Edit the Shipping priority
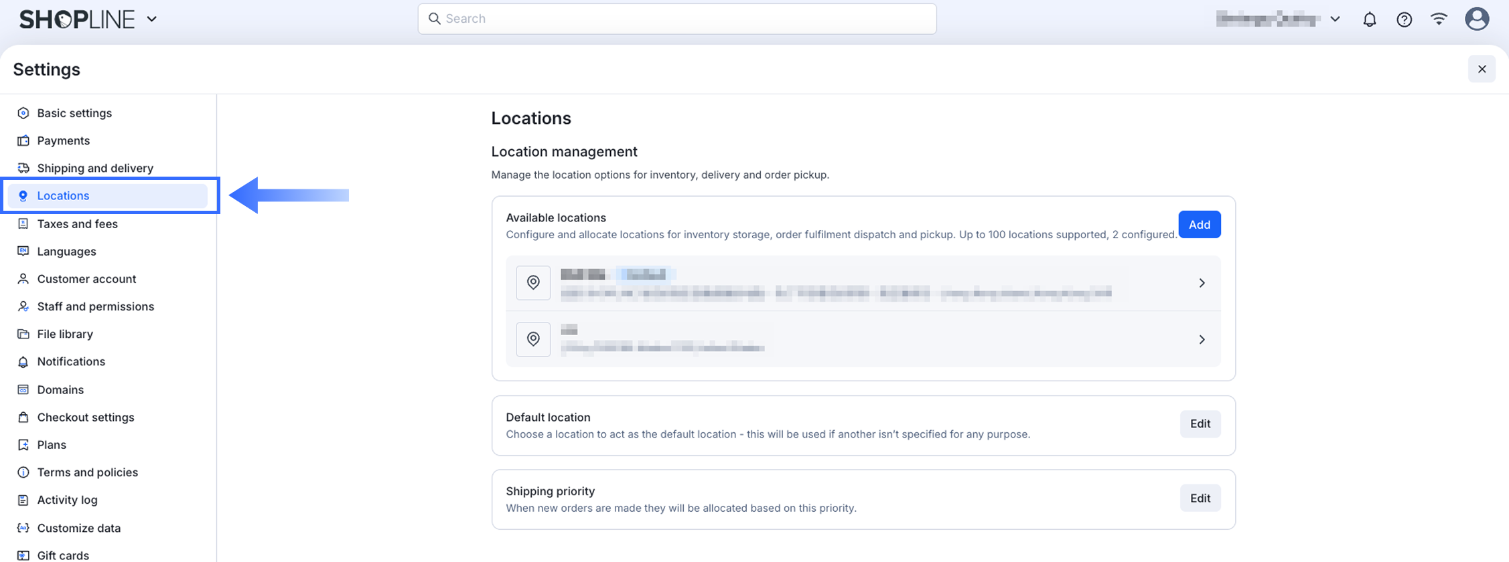This screenshot has height=562, width=1509. point(1200,498)
